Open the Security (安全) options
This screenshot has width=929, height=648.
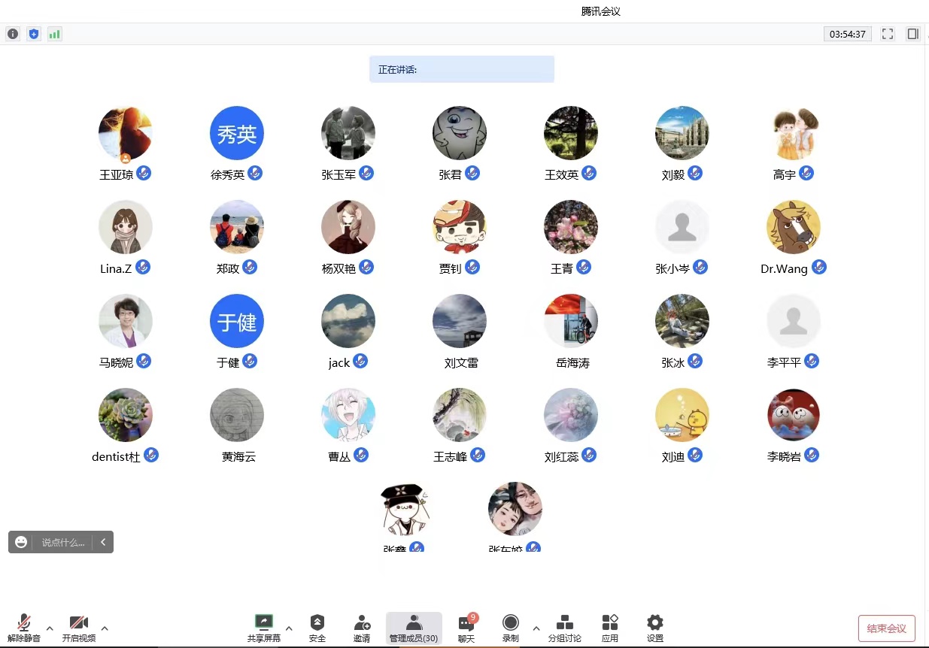tap(317, 628)
